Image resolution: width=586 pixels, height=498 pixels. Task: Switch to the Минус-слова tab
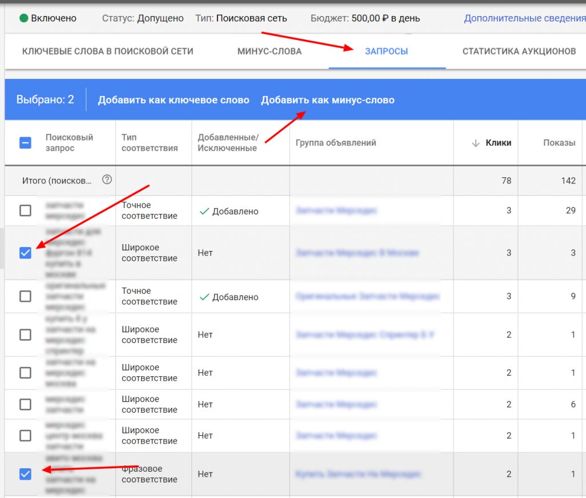[x=269, y=51]
